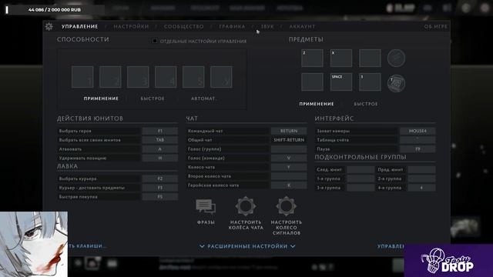Viewport: 493px width, 277px height.
Task: Rebind Выбрать курьера F2 field
Action: click(x=160, y=179)
